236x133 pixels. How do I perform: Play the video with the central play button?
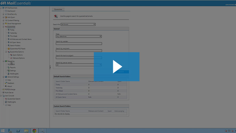(117, 67)
